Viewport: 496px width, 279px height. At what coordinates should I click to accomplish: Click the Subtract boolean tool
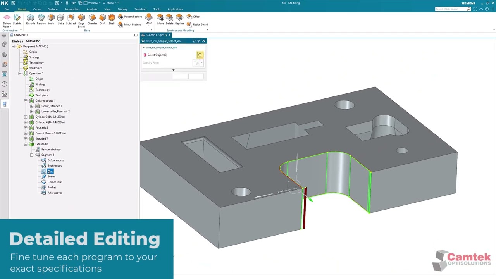coord(71,19)
